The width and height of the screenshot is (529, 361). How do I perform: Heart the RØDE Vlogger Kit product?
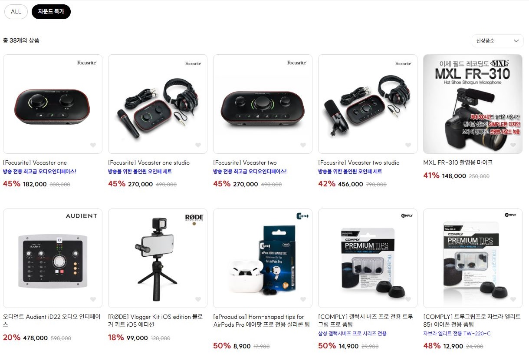click(198, 299)
